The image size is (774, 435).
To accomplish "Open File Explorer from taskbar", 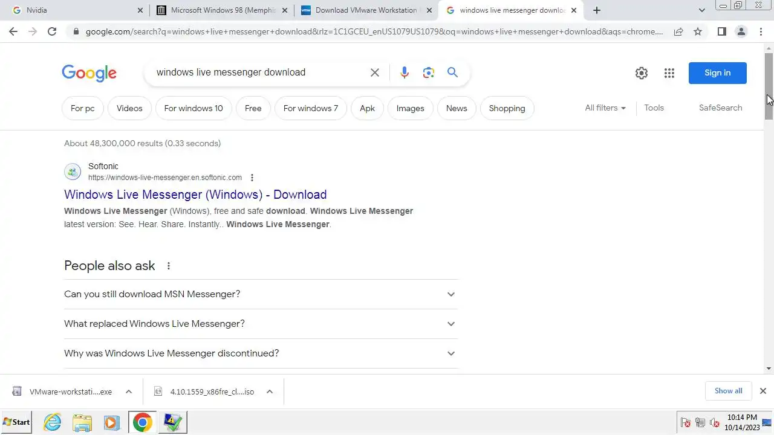I will coord(82,422).
